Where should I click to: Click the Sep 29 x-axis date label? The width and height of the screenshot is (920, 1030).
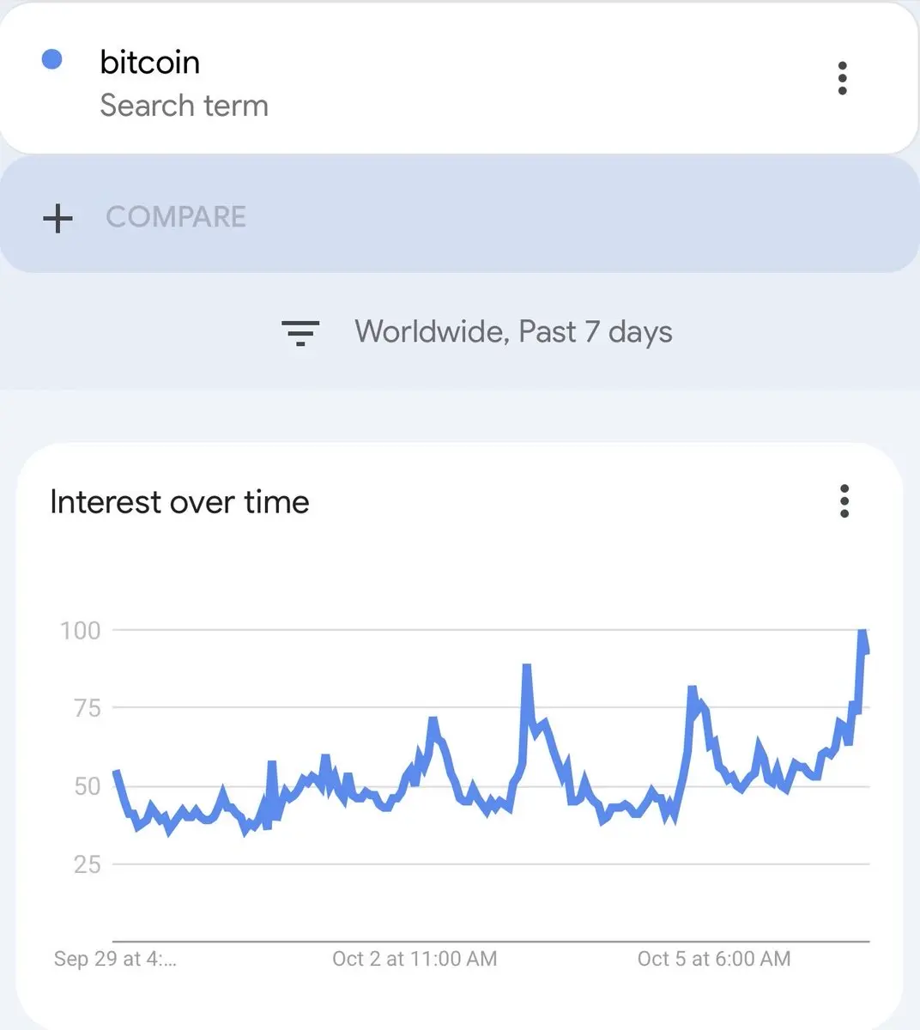(115, 959)
